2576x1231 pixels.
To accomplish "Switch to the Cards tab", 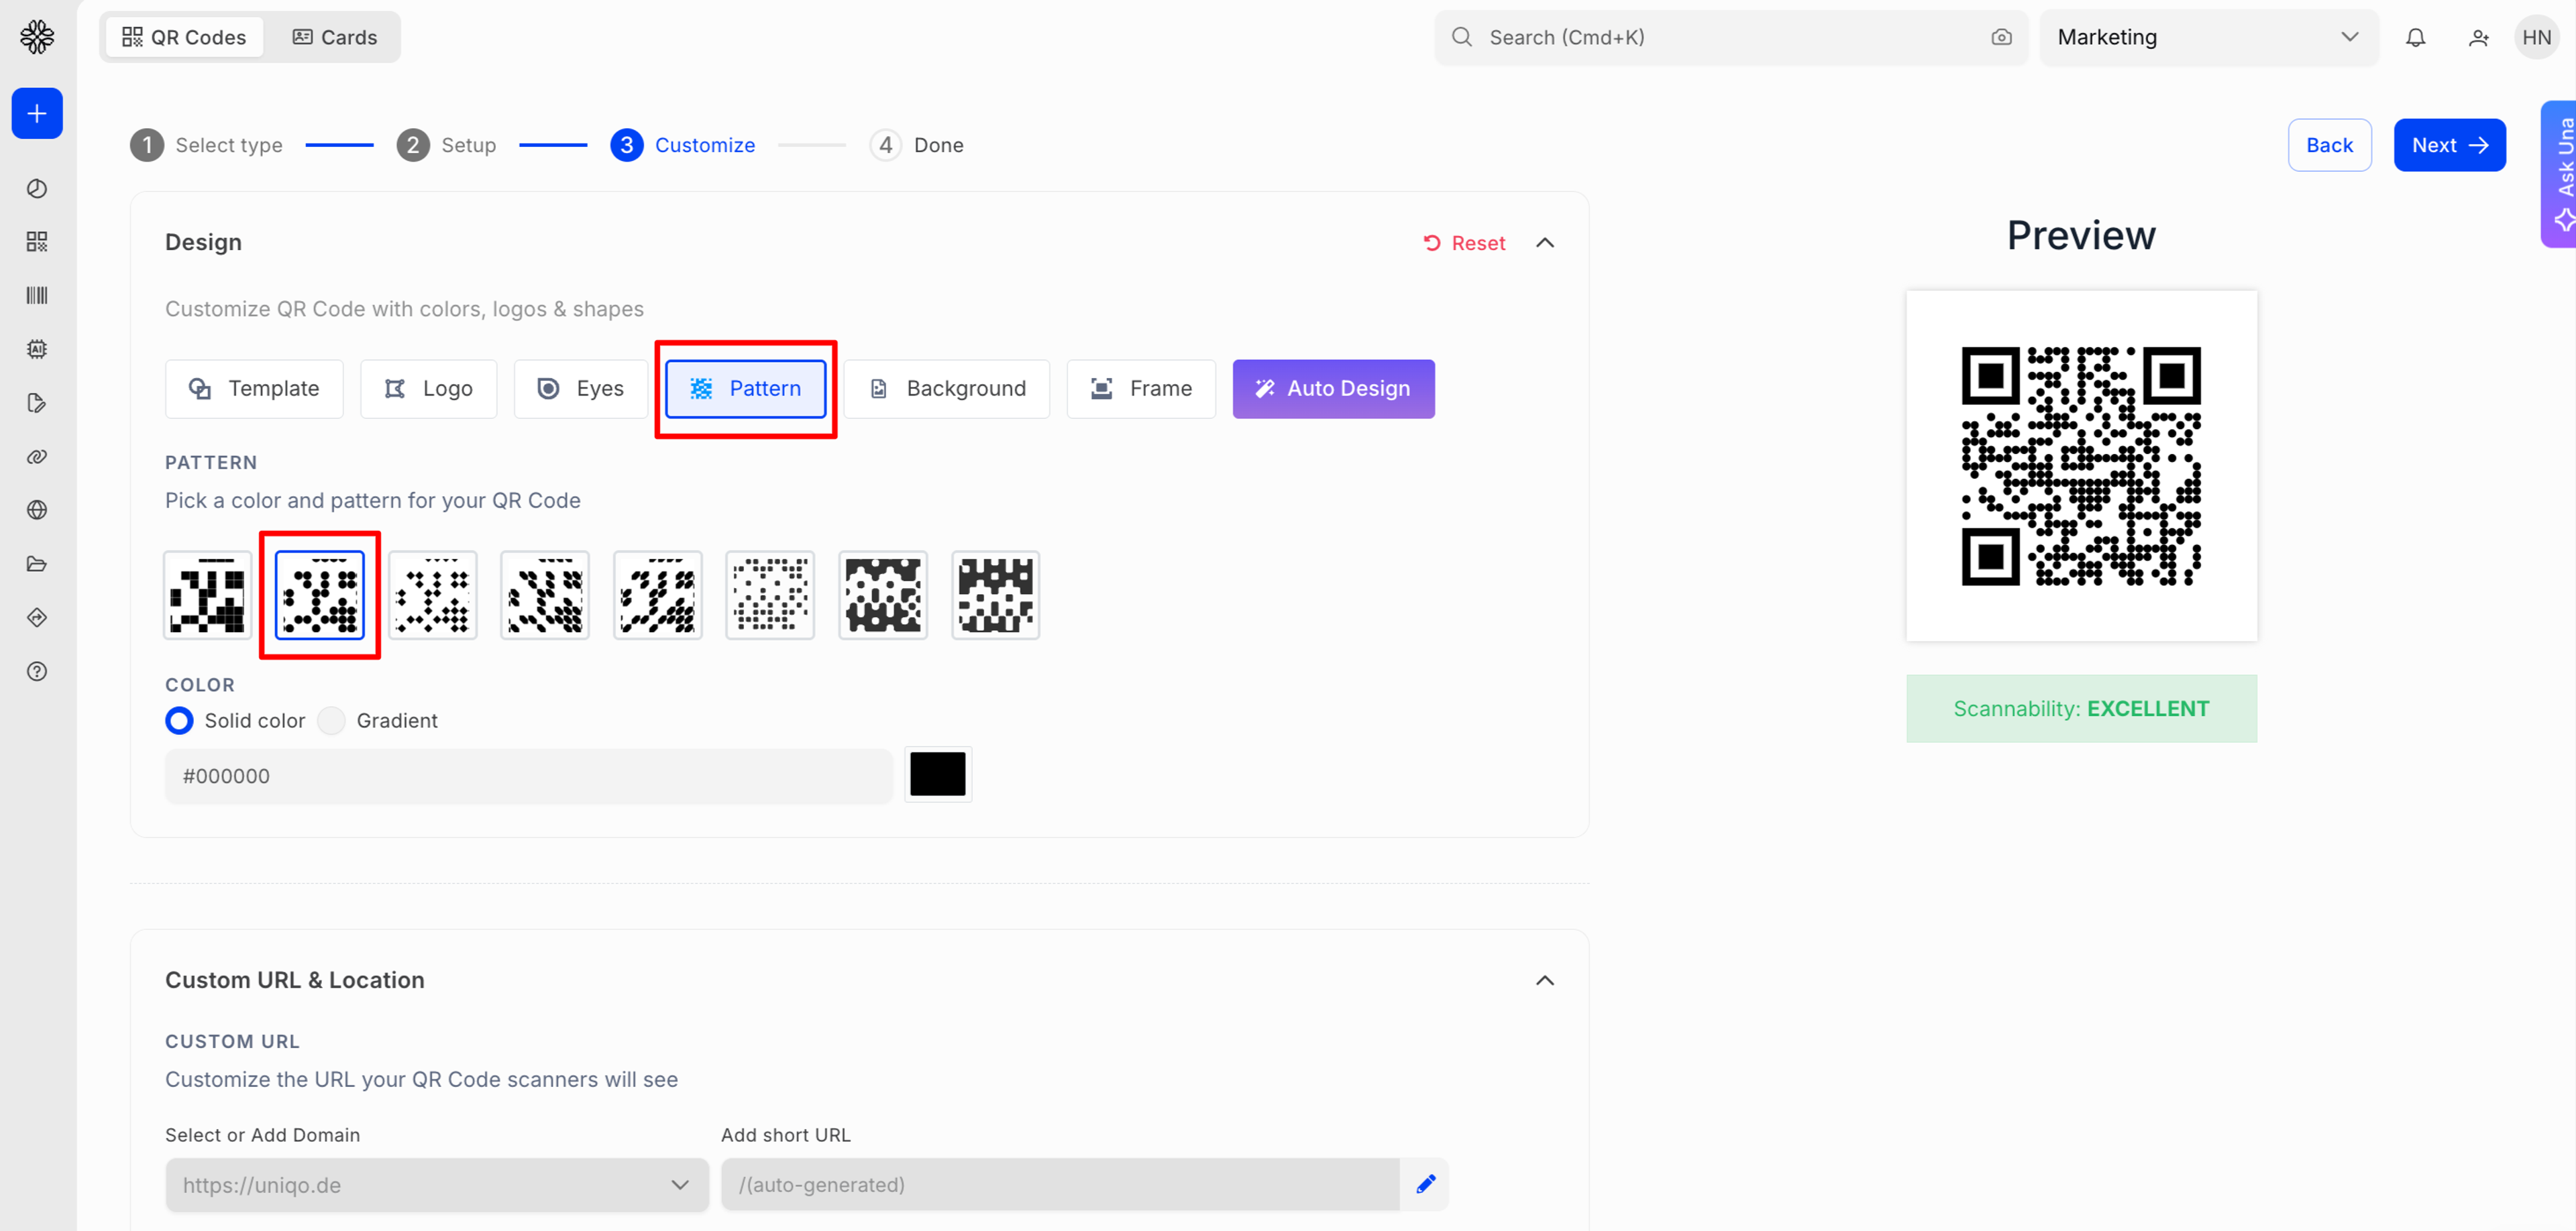I will click(334, 37).
